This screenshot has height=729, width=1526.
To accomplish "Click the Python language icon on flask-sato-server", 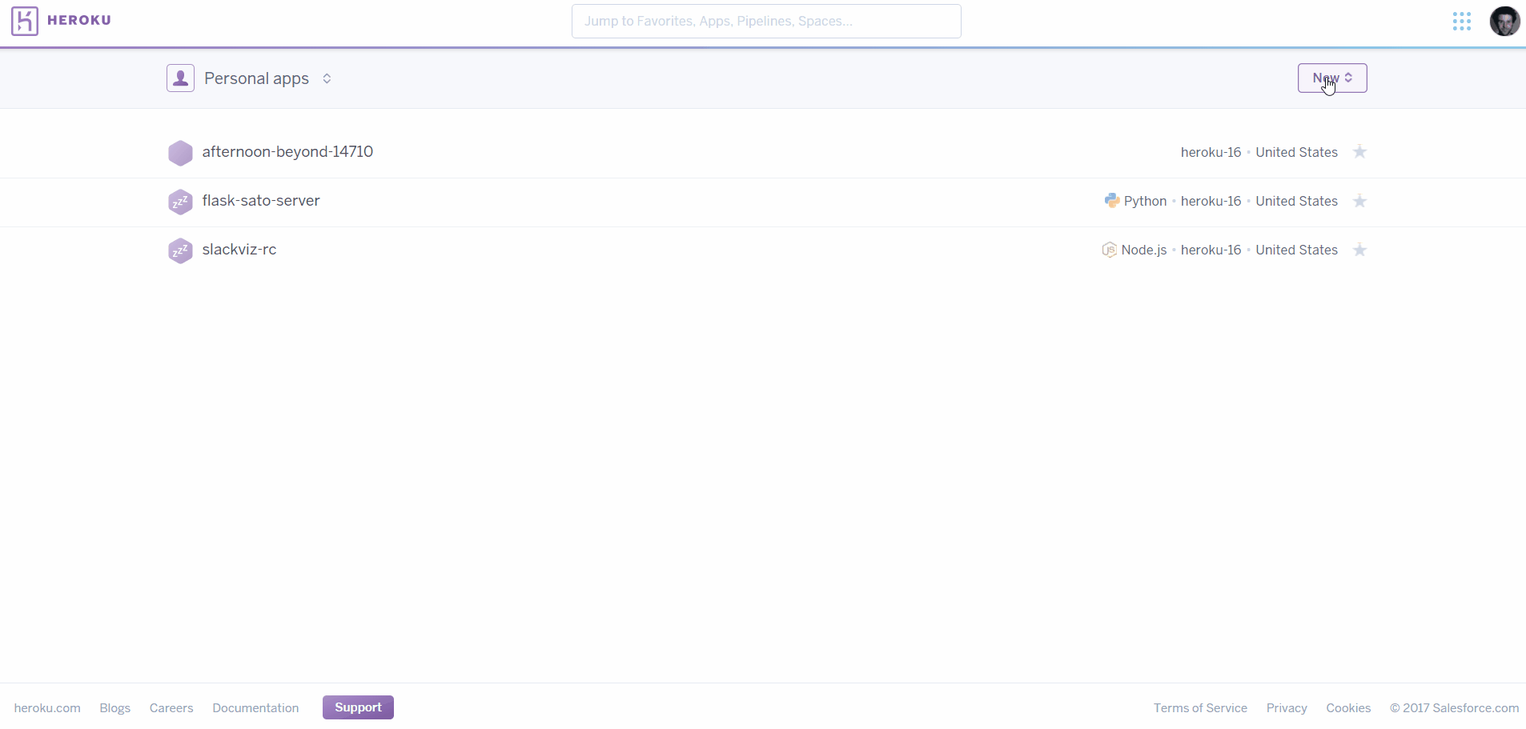I will pyautogui.click(x=1112, y=201).
